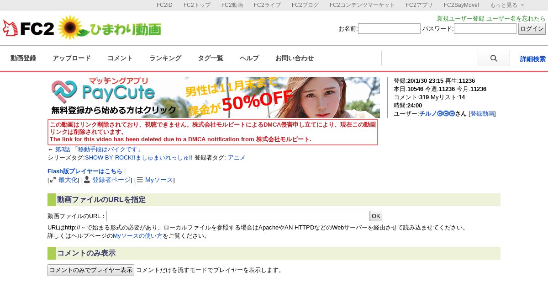Viewport: 548px width, 288px height.
Task: Click the コメントのみ表示 heading
Action: click(86, 253)
